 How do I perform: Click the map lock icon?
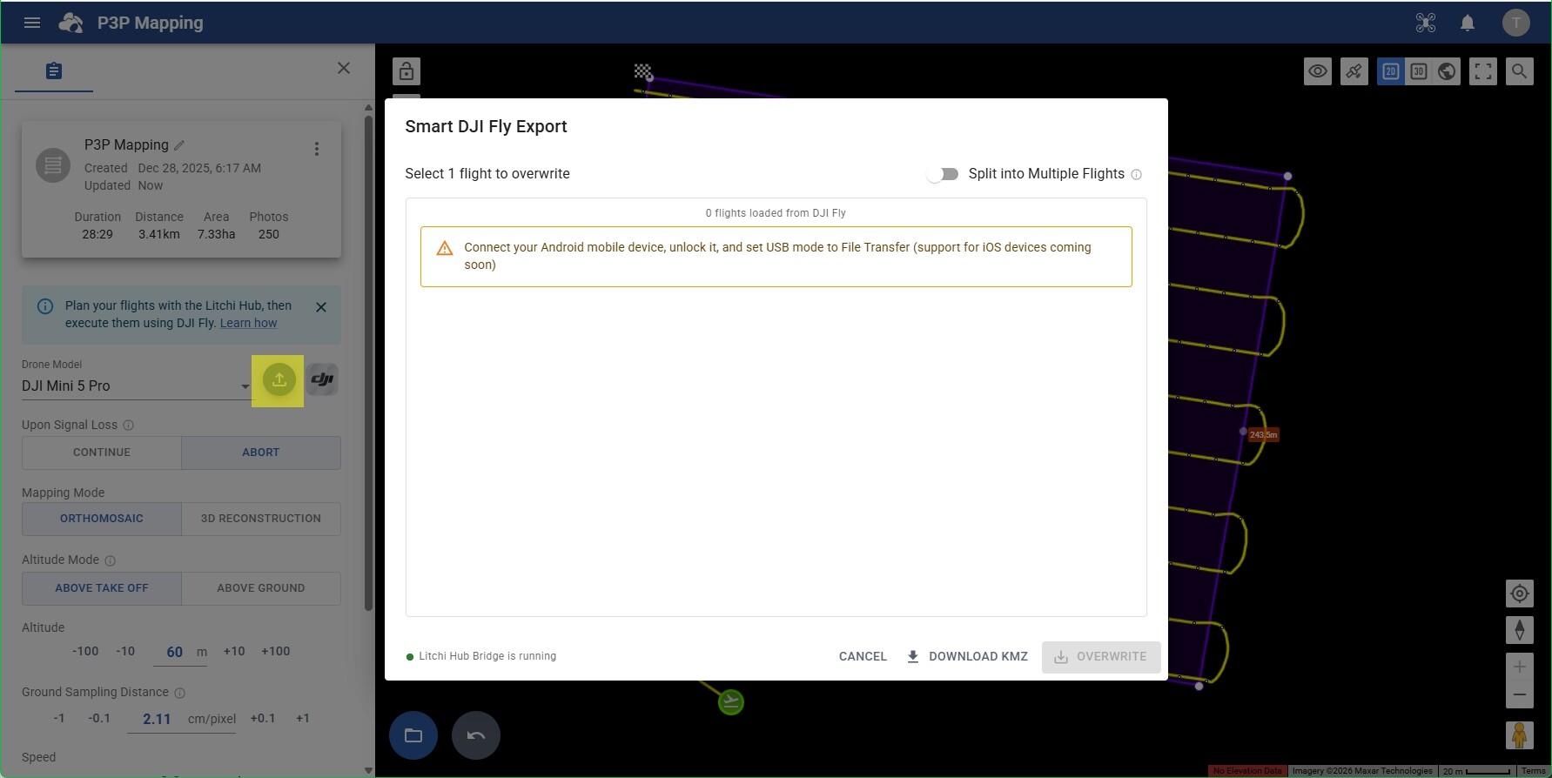pyautogui.click(x=406, y=71)
